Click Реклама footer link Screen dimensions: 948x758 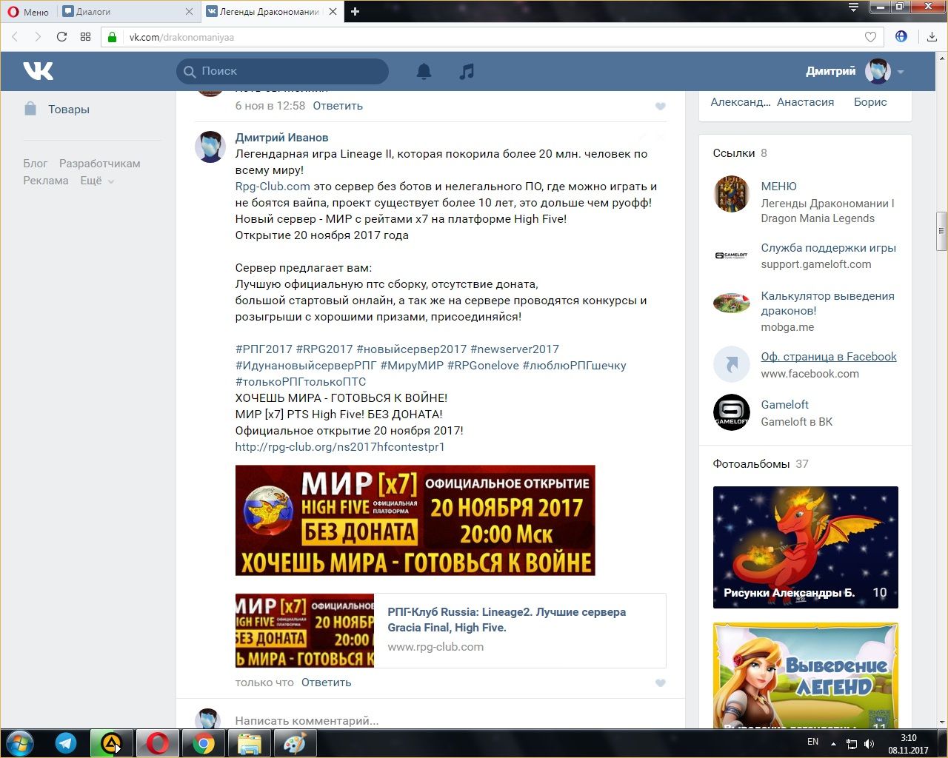(x=45, y=181)
